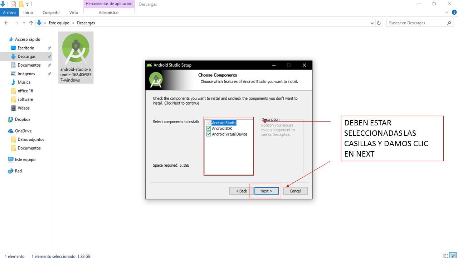The image size is (458, 258).
Task: Click the 'Space required: 5.1GB' text
Action: [x=171, y=166]
